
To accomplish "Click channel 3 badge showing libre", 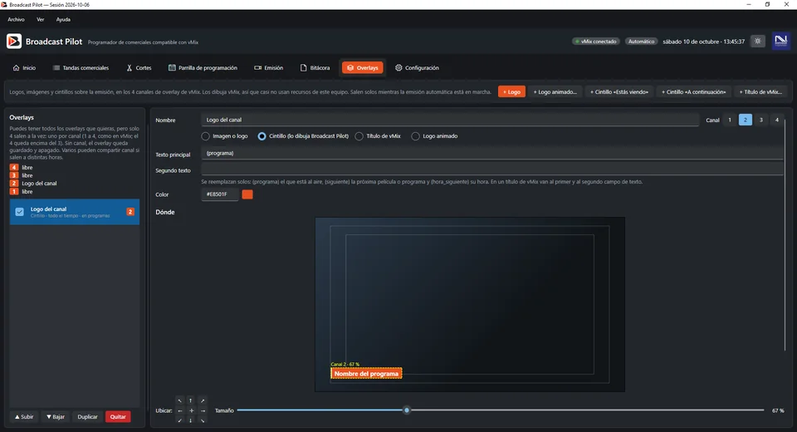I will click(14, 175).
